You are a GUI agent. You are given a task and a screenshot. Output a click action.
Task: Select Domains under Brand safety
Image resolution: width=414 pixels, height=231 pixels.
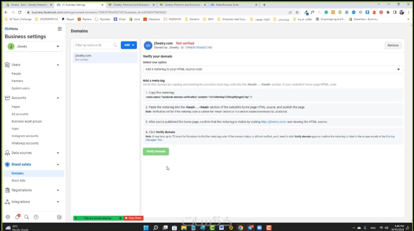(x=33, y=173)
